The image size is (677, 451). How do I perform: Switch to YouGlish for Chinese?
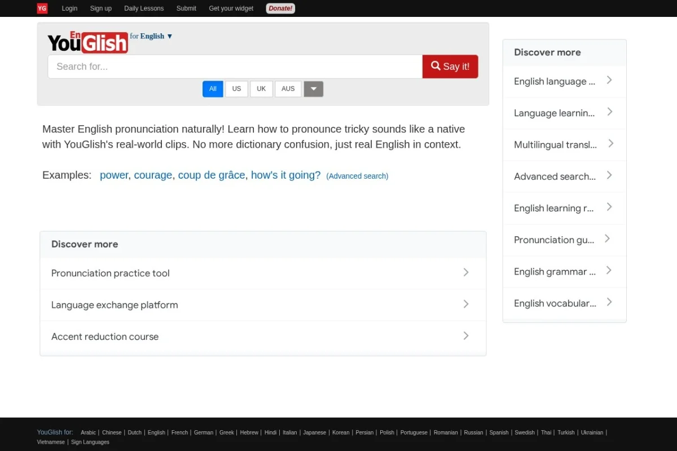point(112,432)
